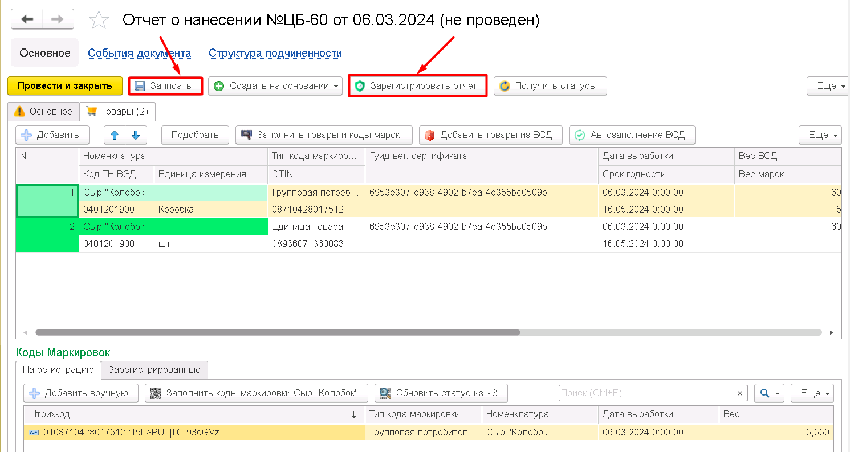Image resolution: width=850 pixels, height=452 pixels.
Task: Click Добавить товары из ВСД button
Action: coord(490,135)
